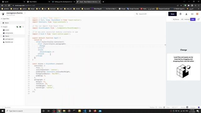Click the Expo Snack logo
The height and width of the screenshot is (113, 201).
[3, 14]
